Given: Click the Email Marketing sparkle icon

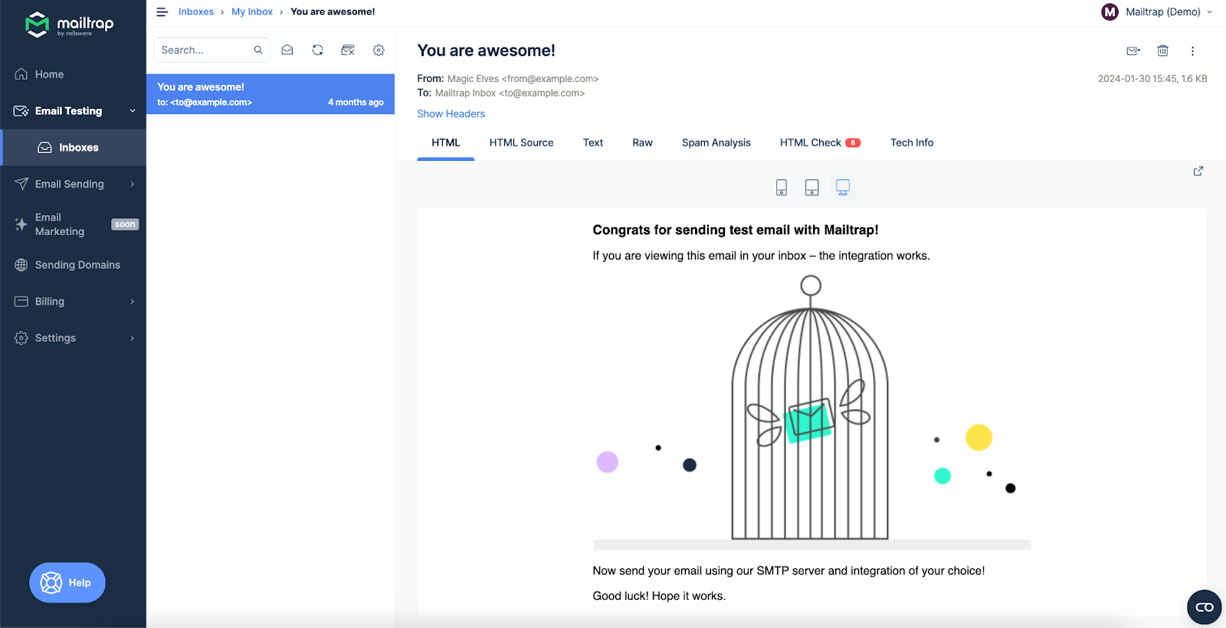Looking at the screenshot, I should click(21, 224).
